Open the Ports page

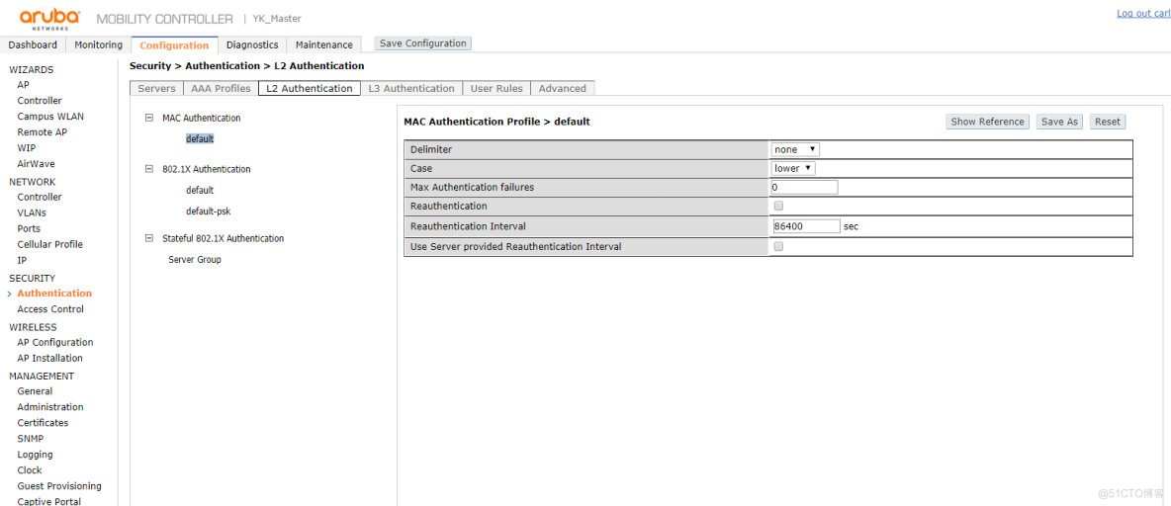click(x=29, y=228)
